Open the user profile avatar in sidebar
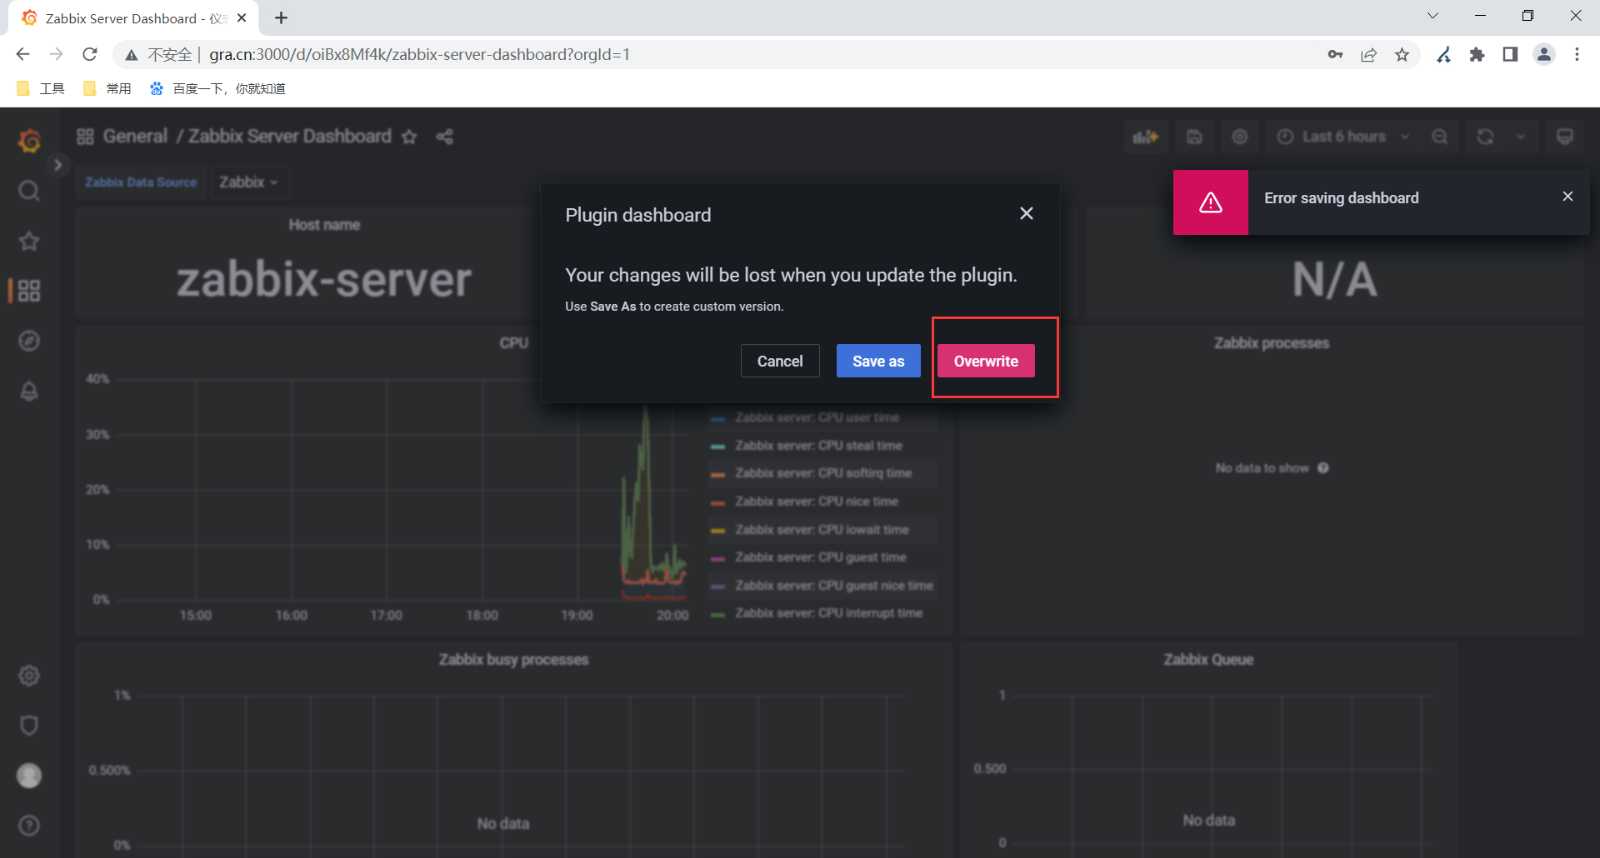 [29, 776]
